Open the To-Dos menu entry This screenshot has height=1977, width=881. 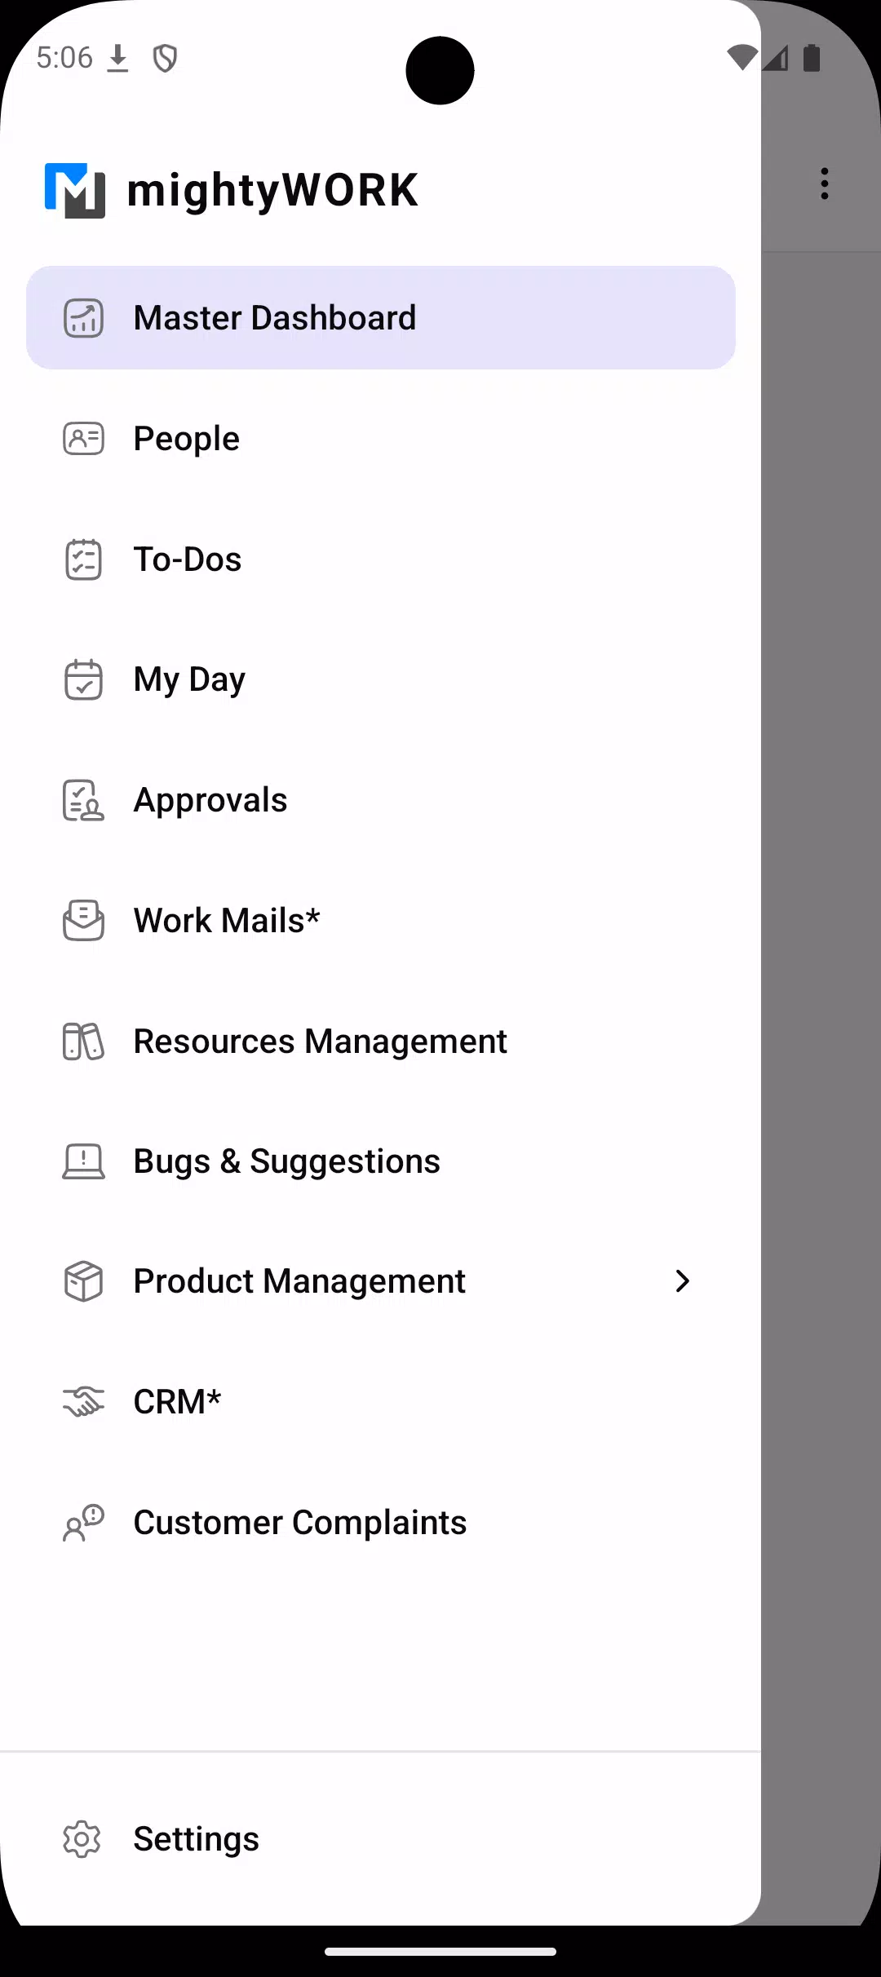tap(381, 559)
